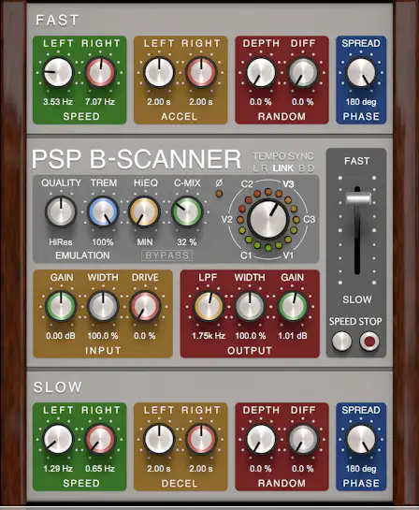
Task: Click the 1.75k Hz LPF value
Action: pyautogui.click(x=209, y=336)
